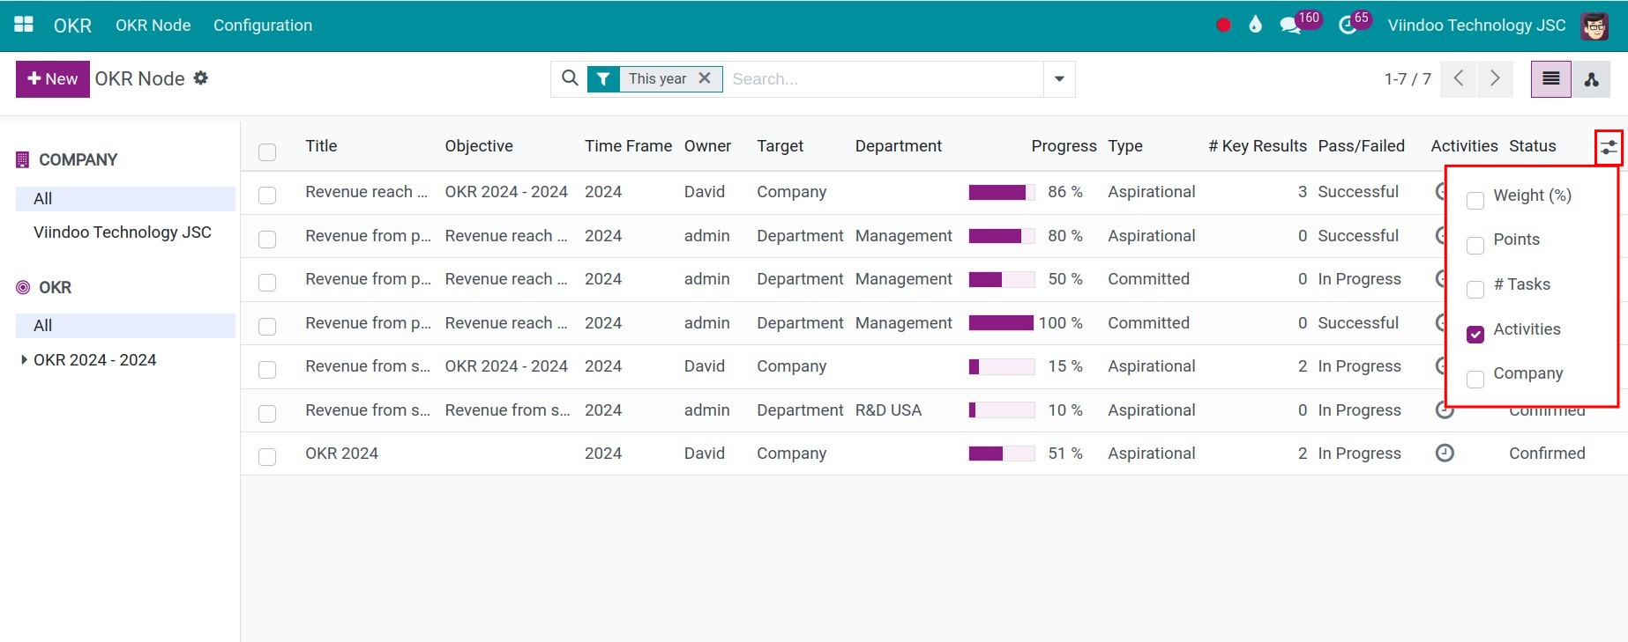
Task: Create a New OKR node
Action: [53, 78]
